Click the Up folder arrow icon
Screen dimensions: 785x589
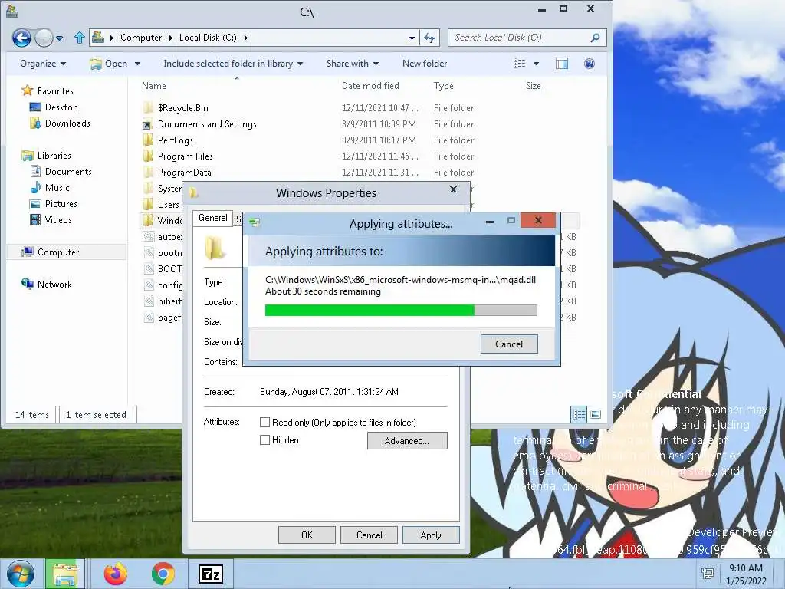coord(79,38)
